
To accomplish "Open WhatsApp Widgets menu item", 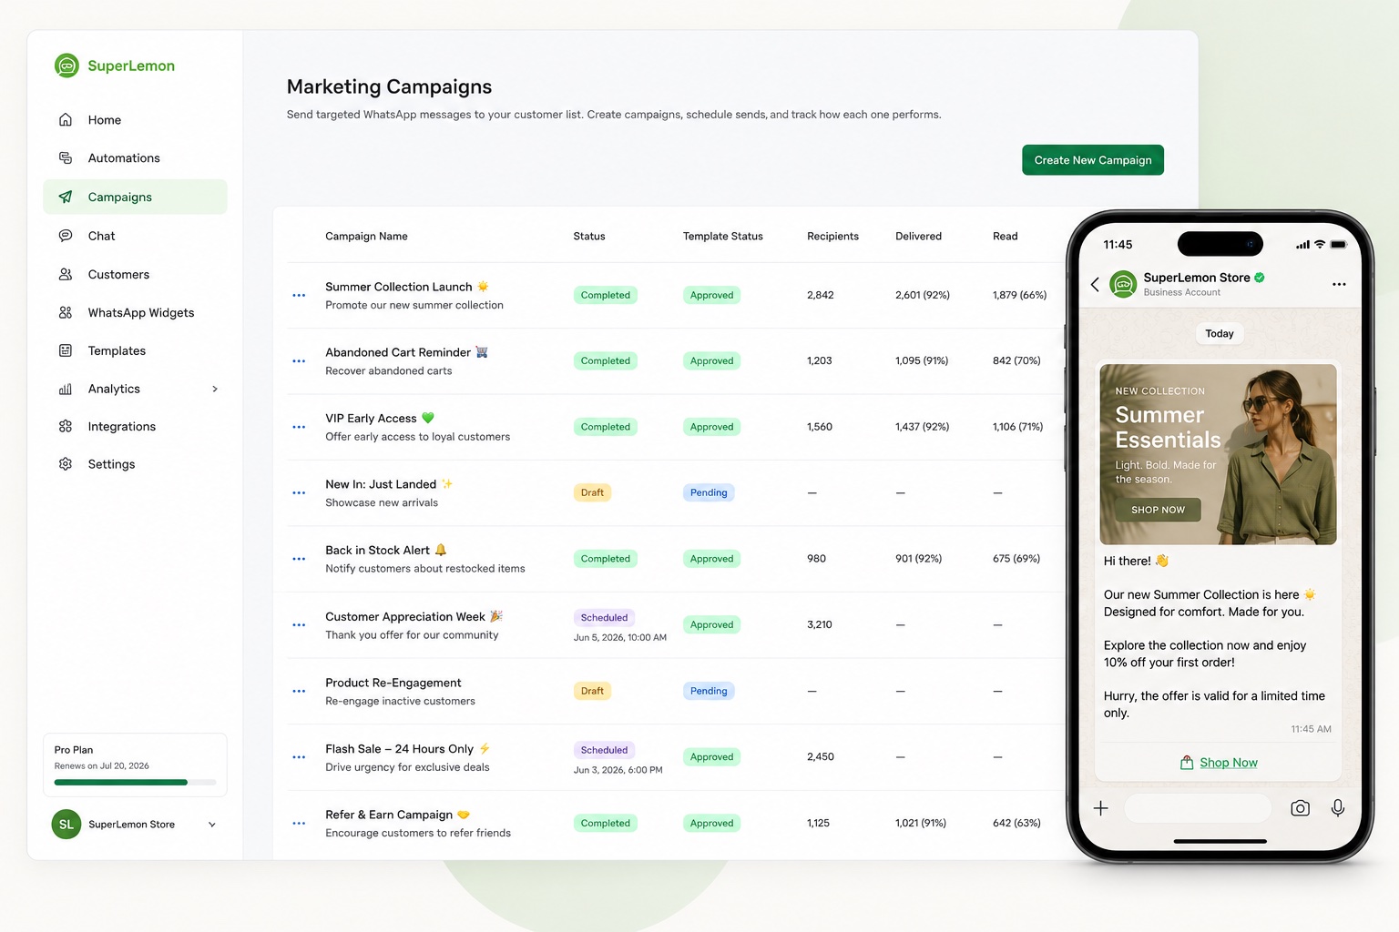I will [135, 312].
